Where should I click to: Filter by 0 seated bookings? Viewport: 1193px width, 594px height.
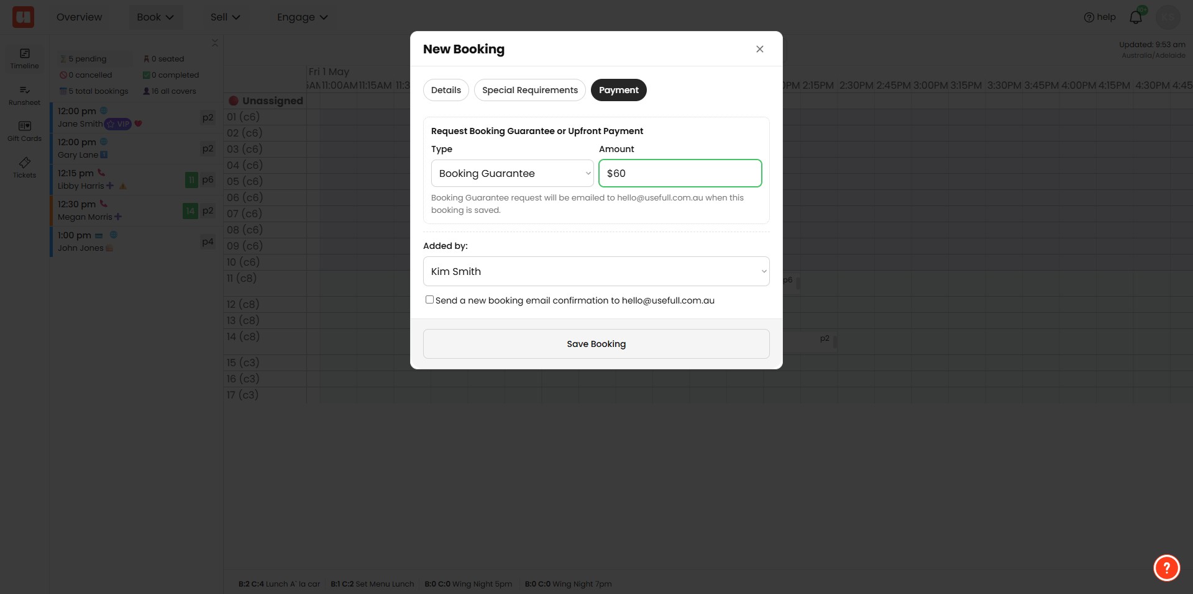(164, 59)
